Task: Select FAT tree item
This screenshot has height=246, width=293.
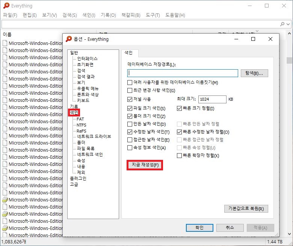Action: coord(80,119)
